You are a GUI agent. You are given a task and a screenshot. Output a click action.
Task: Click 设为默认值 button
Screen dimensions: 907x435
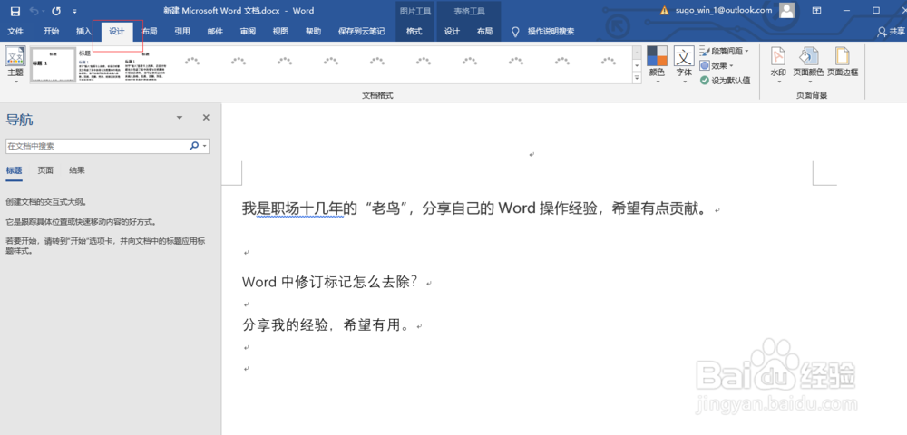[x=726, y=81]
